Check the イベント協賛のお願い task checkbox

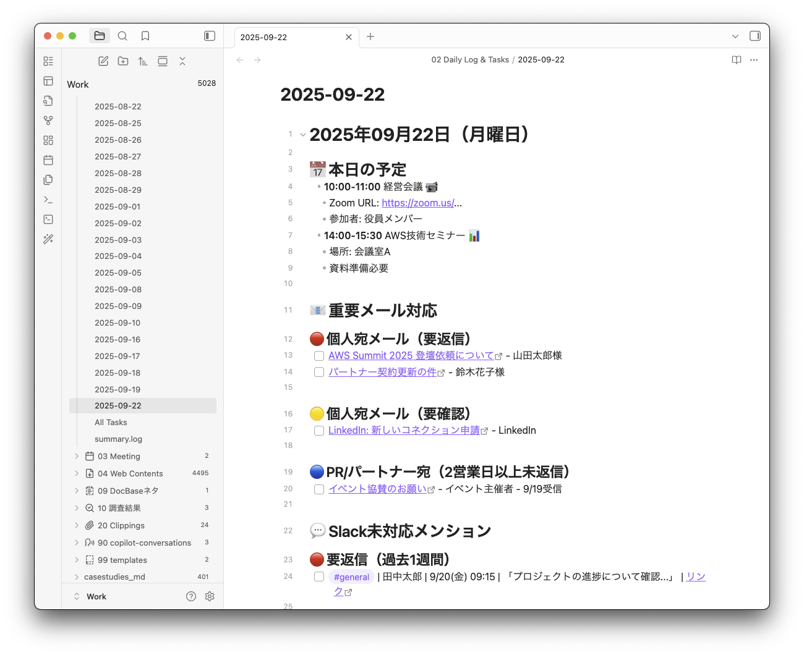319,489
